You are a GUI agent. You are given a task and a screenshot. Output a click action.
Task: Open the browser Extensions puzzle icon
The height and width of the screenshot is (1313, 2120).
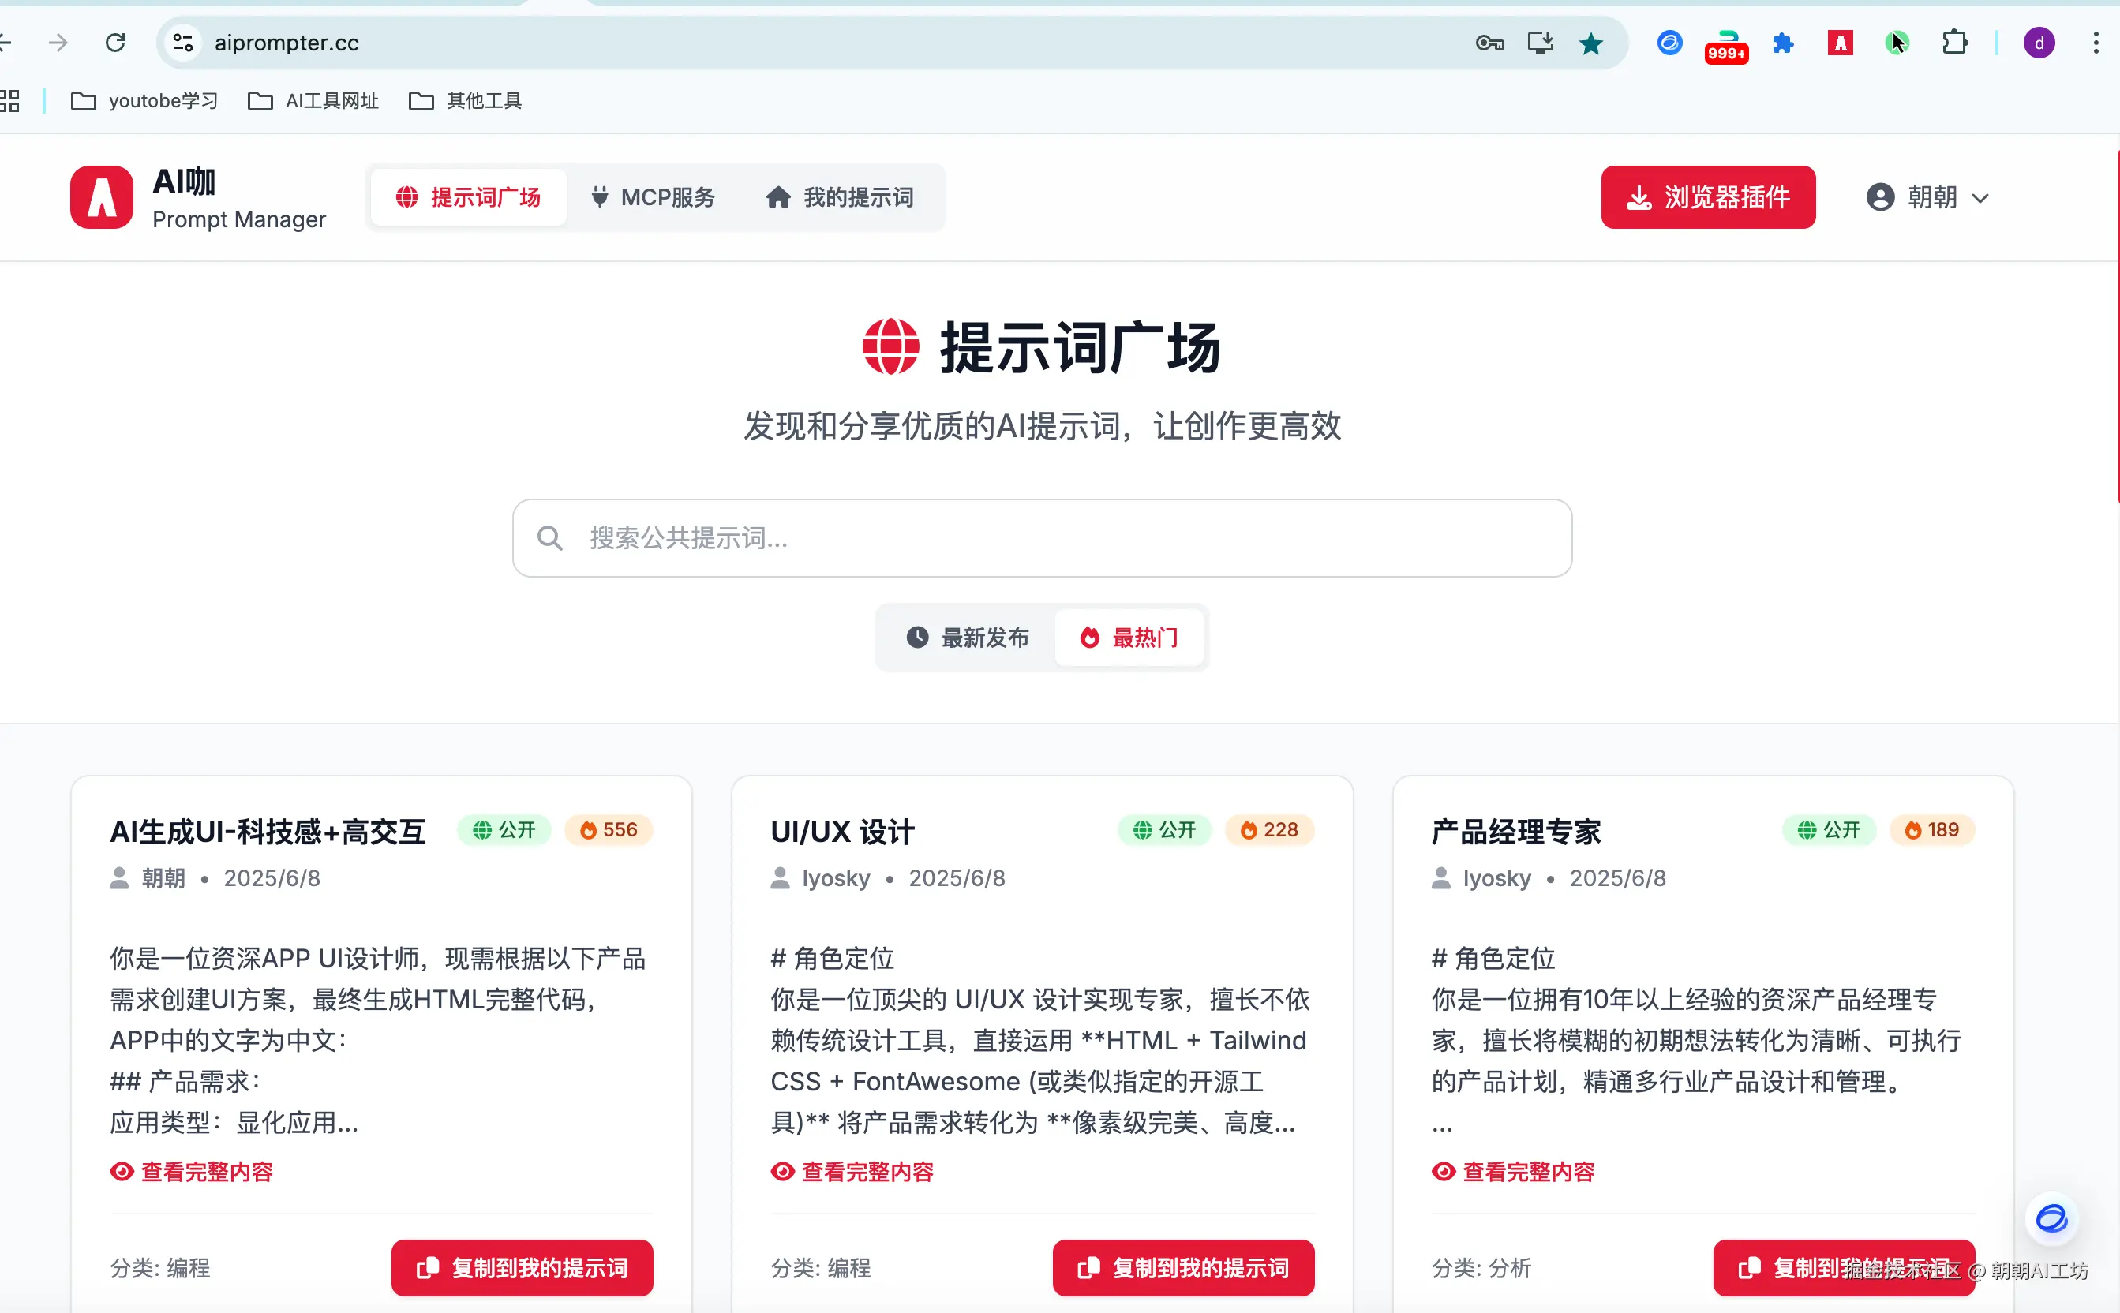[x=1954, y=43]
